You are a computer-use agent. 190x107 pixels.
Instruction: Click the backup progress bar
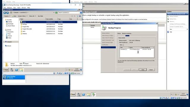tap(137, 36)
